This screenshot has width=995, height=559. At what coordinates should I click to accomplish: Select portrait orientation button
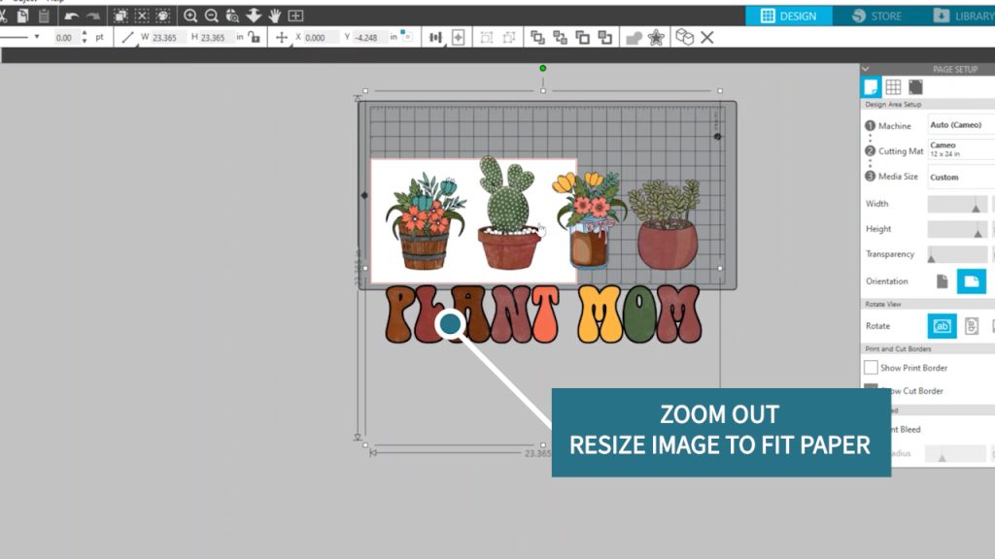942,281
